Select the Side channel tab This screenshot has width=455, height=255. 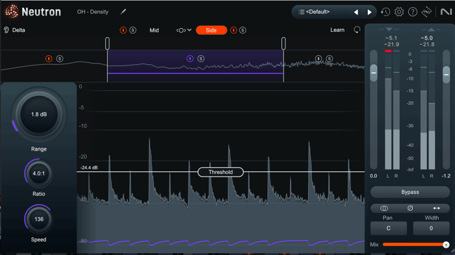tap(211, 30)
